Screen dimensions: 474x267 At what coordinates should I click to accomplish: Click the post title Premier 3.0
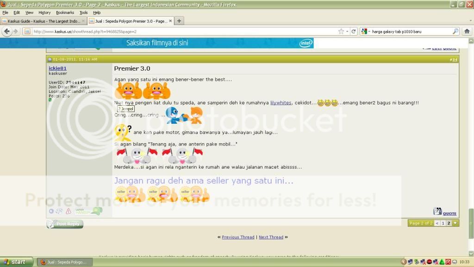click(132, 68)
